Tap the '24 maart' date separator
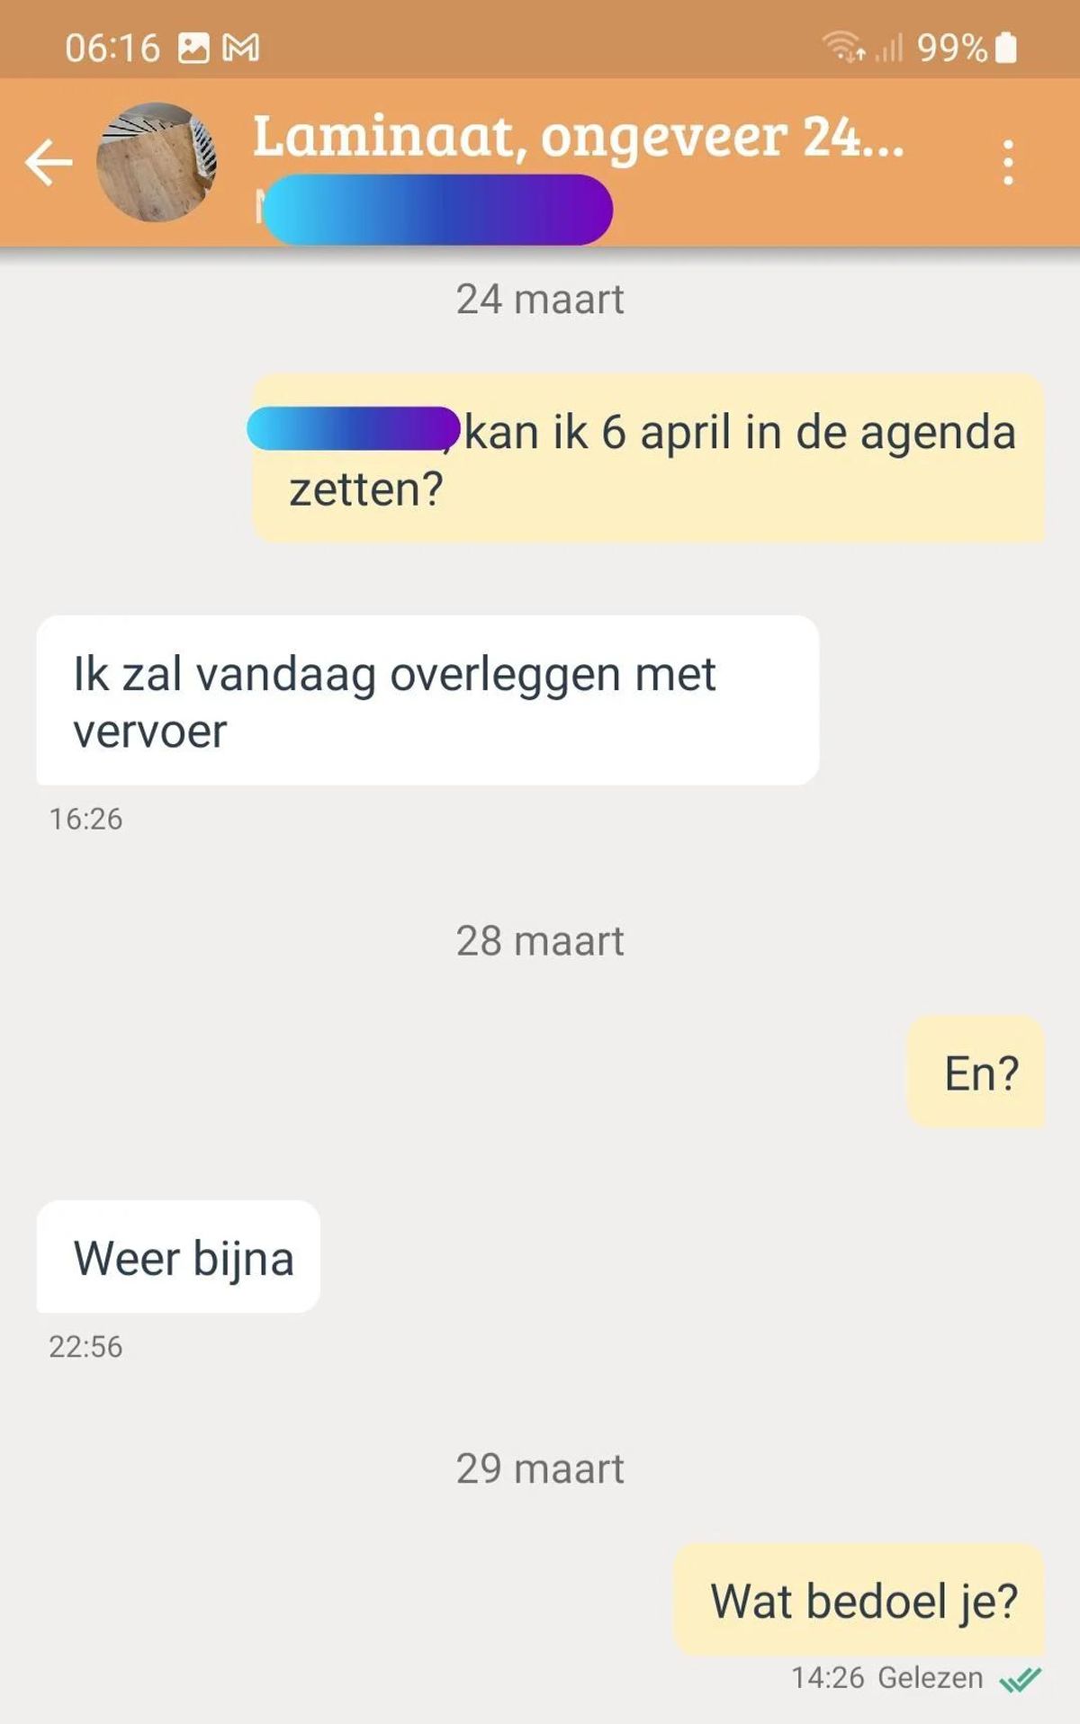 (x=540, y=299)
